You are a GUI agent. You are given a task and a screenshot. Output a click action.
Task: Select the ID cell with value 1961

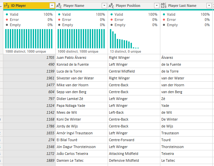(x=29, y=78)
